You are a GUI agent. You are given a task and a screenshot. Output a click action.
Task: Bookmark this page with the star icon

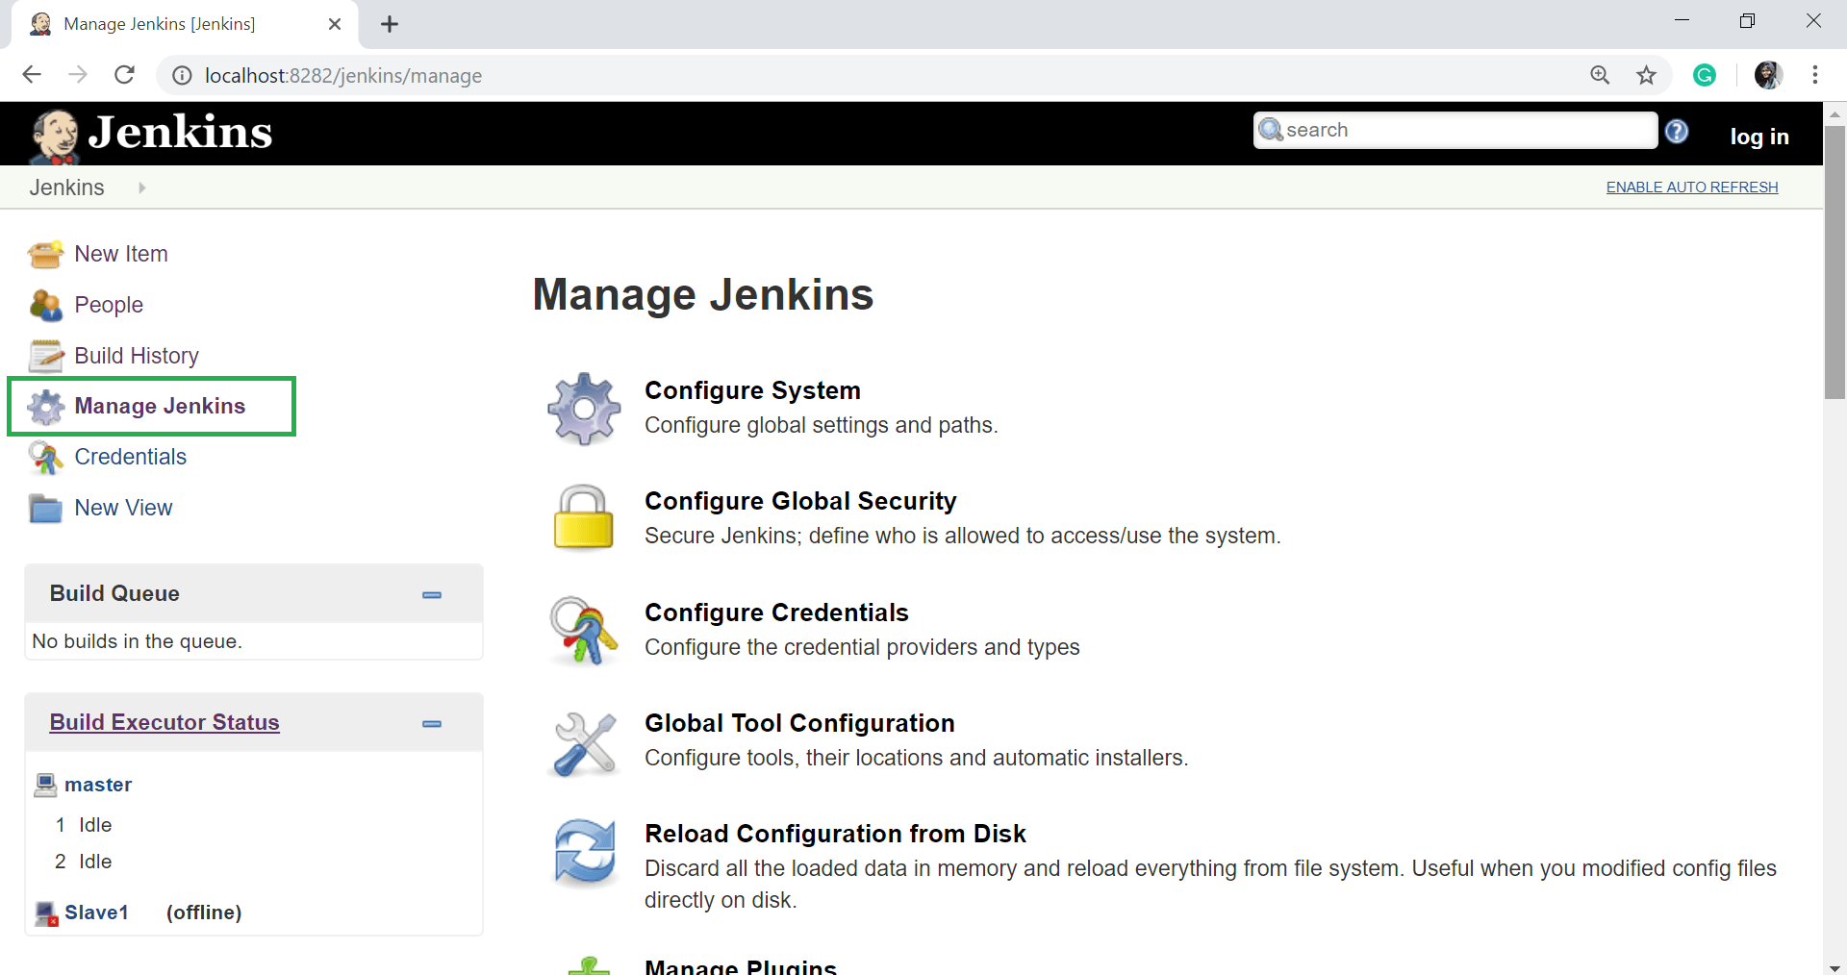[x=1647, y=75]
